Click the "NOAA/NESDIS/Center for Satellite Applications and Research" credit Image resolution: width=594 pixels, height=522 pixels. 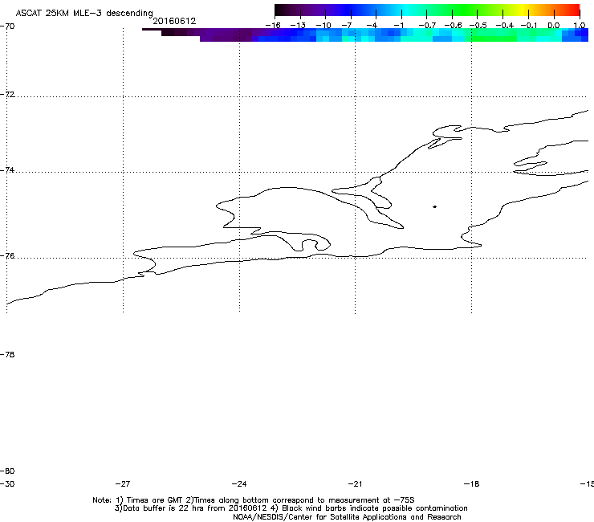347,517
